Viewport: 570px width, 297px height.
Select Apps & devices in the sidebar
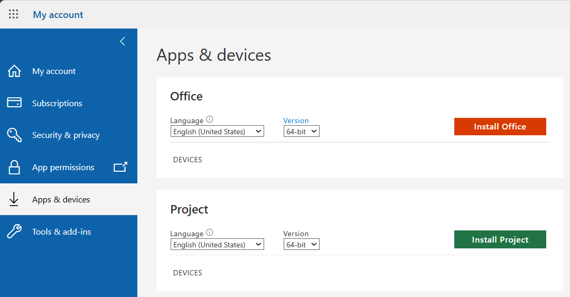69,199
